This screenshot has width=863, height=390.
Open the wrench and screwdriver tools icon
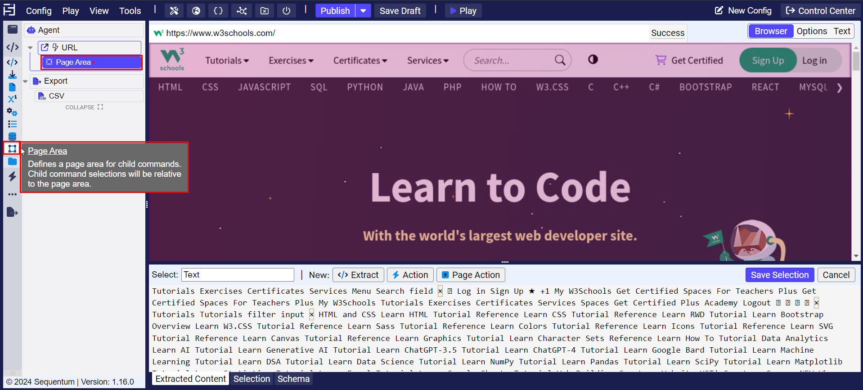[x=174, y=11]
